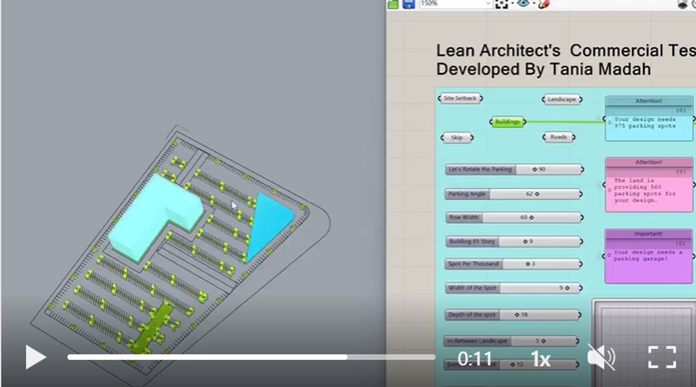Click the Roads node

[559, 137]
